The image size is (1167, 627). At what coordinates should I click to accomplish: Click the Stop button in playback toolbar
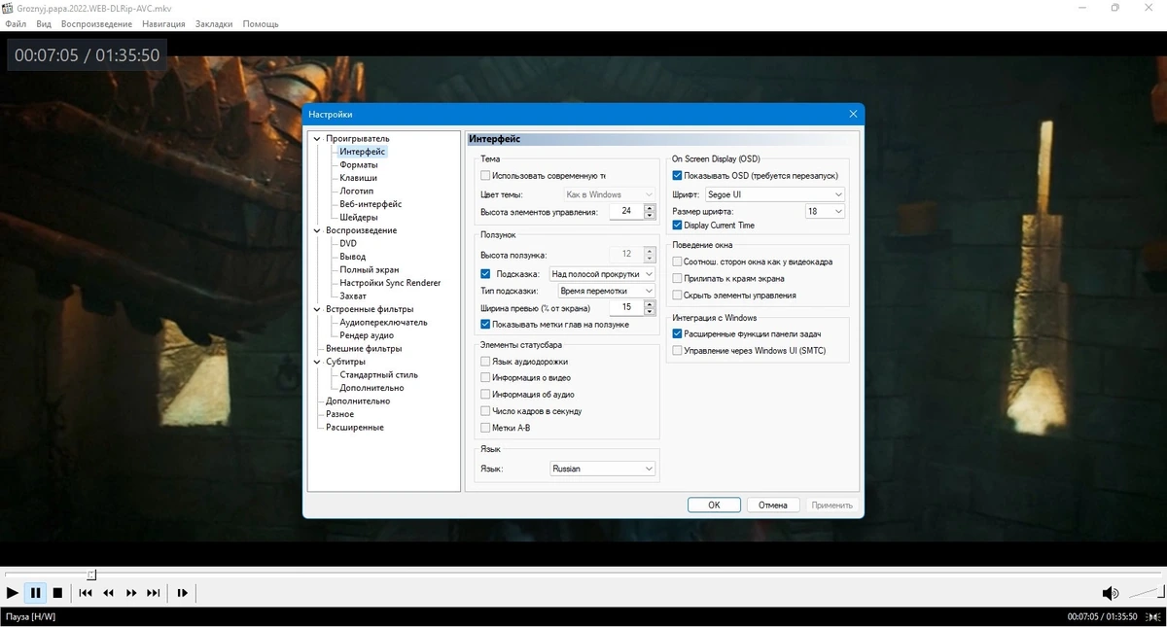[x=57, y=593]
